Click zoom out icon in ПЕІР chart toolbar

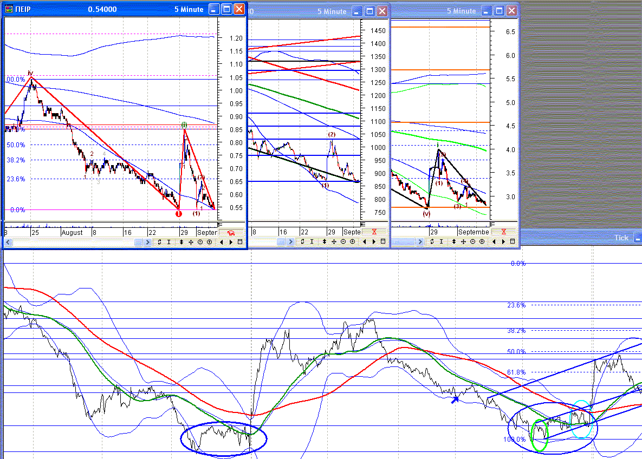point(200,242)
